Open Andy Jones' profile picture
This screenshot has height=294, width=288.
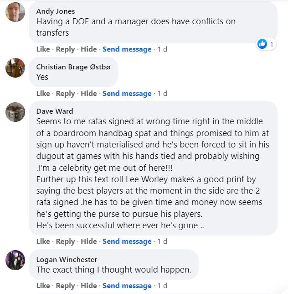click(x=15, y=12)
